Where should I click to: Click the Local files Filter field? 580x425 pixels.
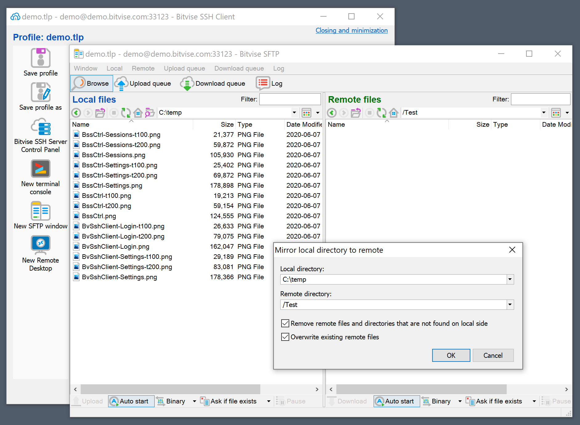click(290, 99)
